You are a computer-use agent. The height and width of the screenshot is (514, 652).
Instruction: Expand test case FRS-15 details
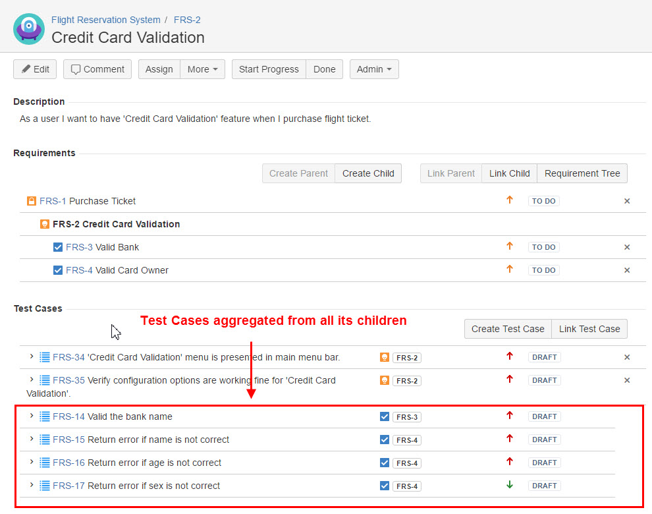31,439
